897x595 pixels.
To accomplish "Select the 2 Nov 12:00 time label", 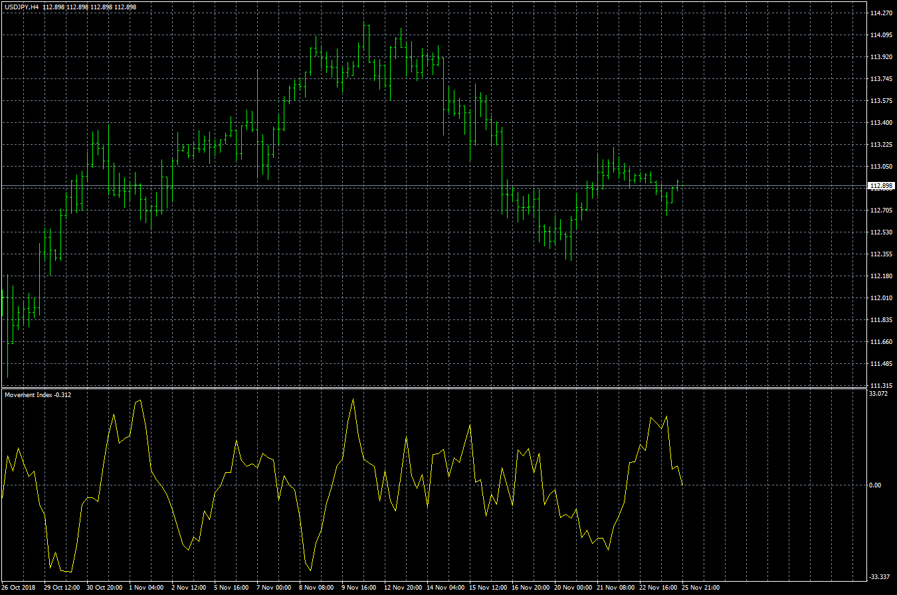I will 189,588.
